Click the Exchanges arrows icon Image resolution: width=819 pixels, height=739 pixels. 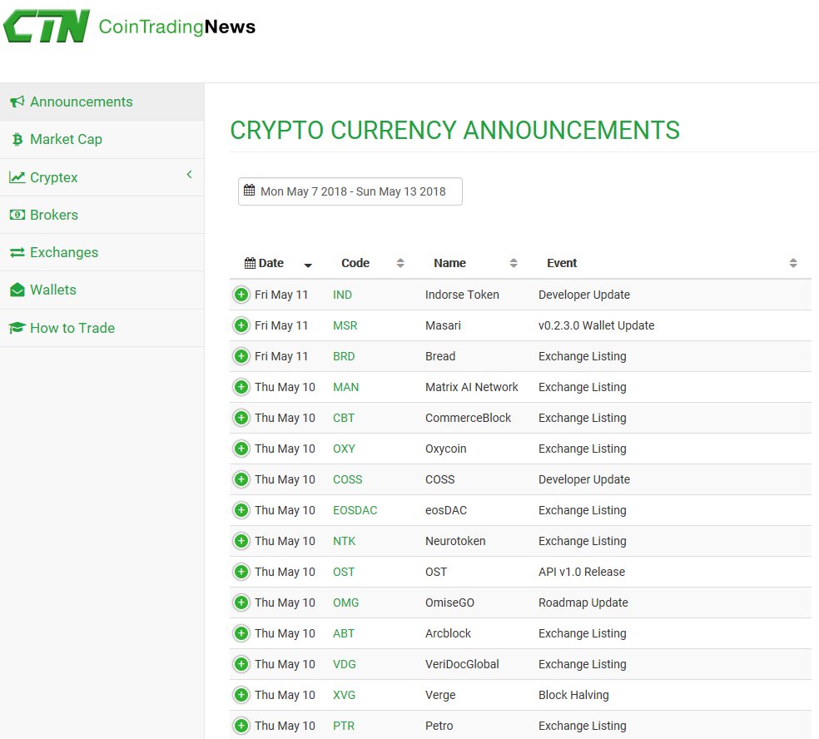tap(17, 252)
